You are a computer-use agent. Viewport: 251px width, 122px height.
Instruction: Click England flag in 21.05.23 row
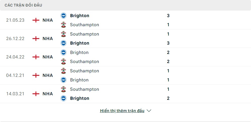(36, 20)
